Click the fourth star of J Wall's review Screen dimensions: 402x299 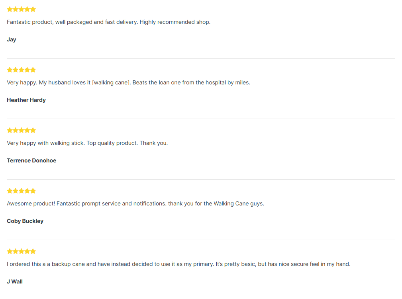tap(27, 251)
